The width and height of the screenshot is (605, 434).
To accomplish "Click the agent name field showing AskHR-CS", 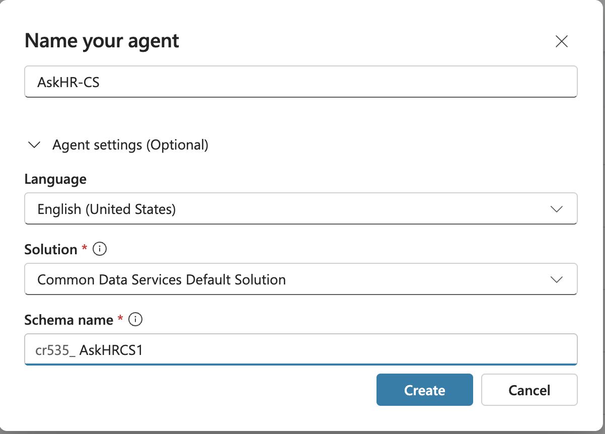I will (x=300, y=82).
